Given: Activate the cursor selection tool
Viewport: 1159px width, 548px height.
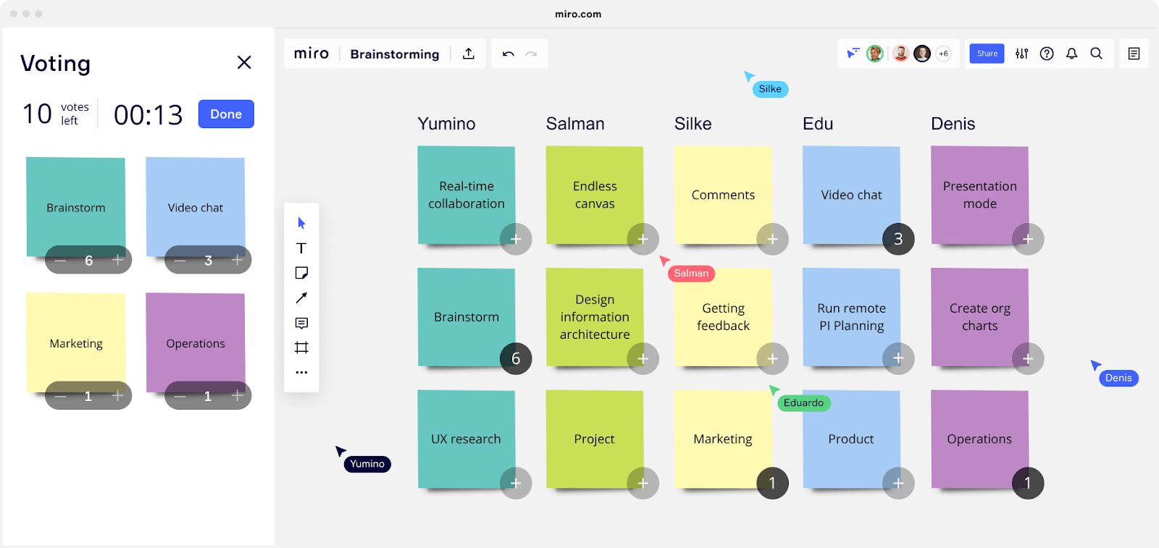Looking at the screenshot, I should coord(301,222).
